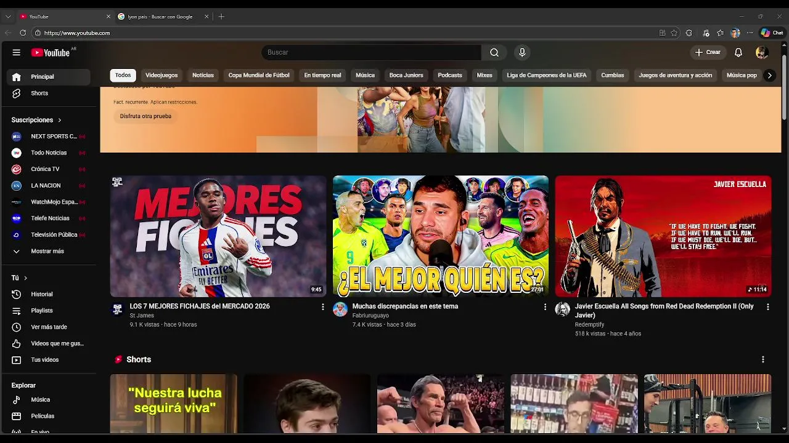Open browser favorites list icon

click(x=721, y=33)
